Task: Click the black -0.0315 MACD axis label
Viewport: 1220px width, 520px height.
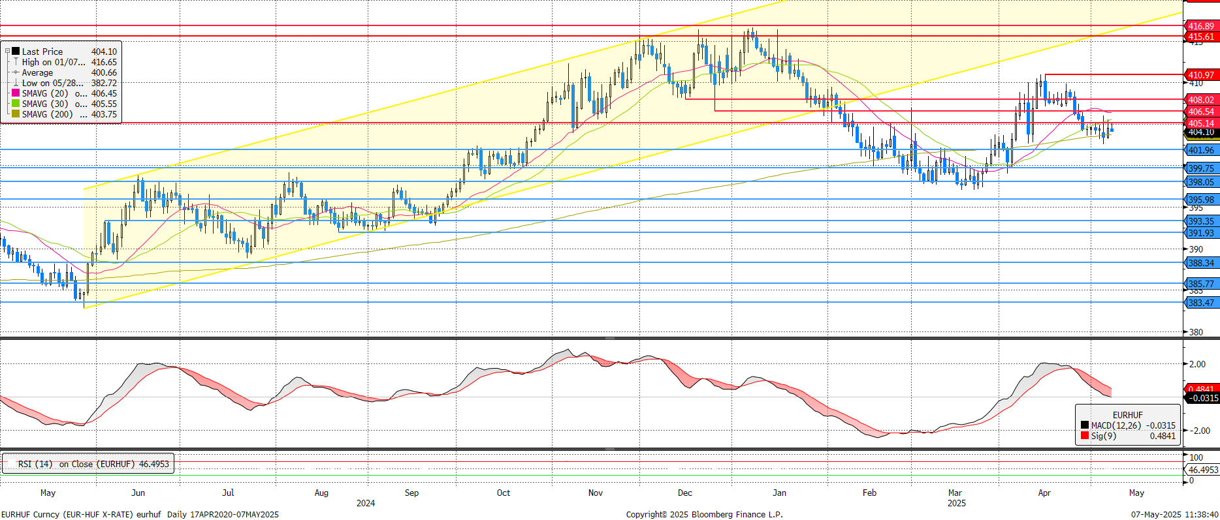Action: tap(1201, 398)
